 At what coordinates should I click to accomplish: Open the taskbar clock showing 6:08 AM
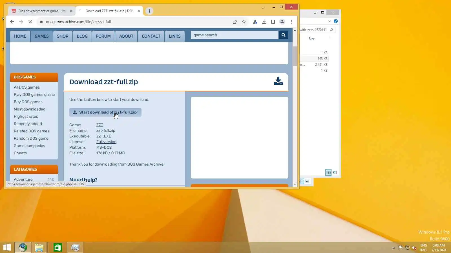tap(439, 248)
